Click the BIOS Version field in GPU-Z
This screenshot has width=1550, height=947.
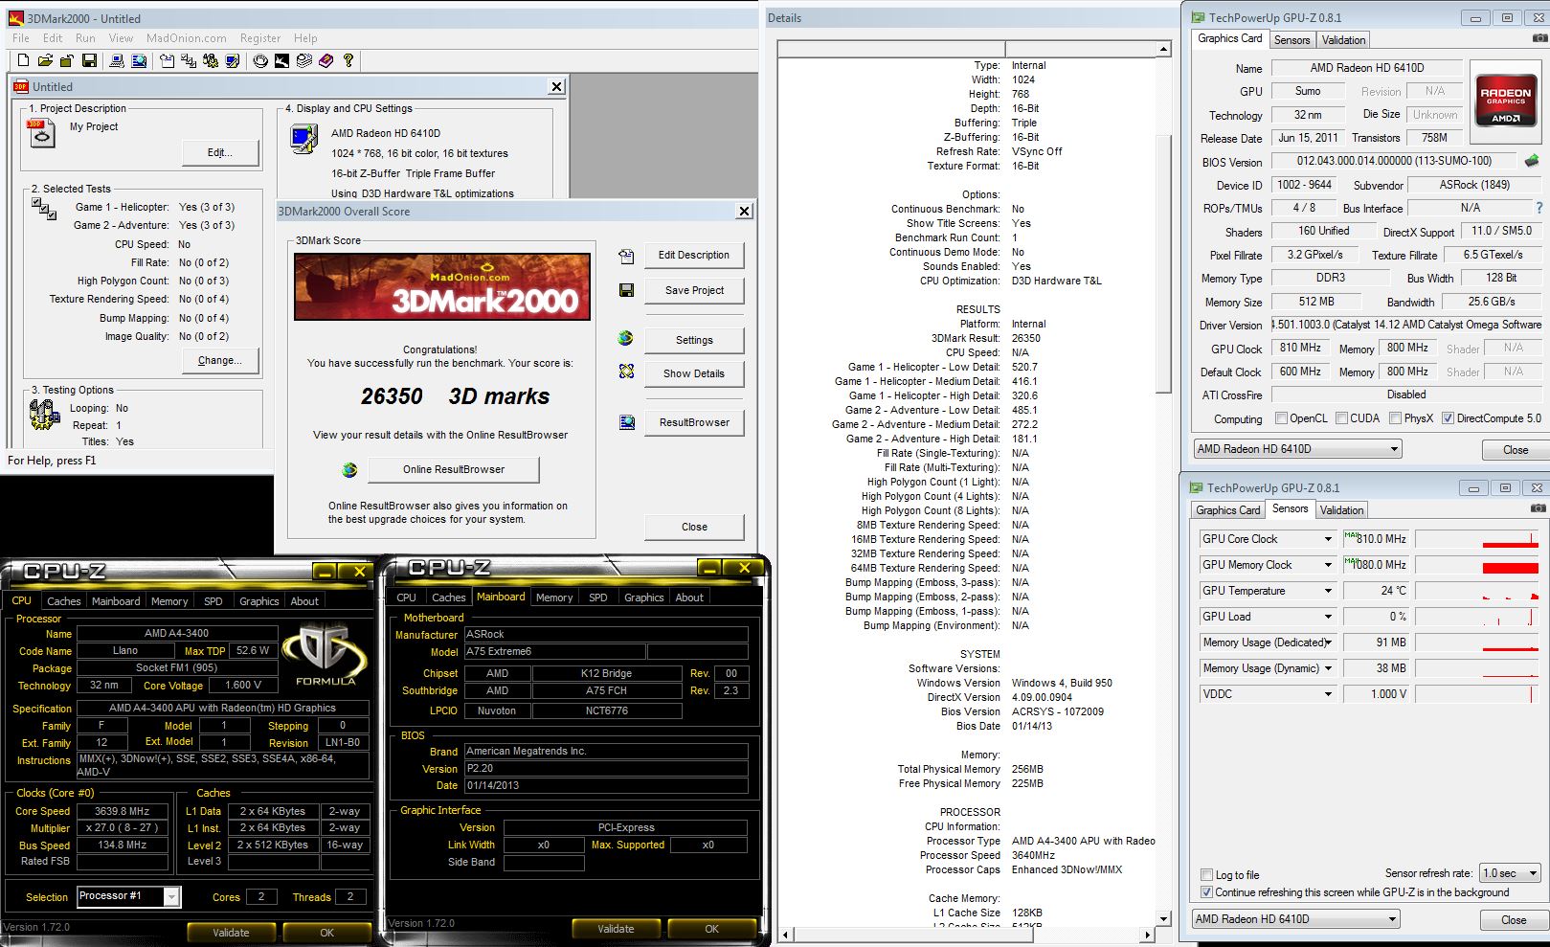1393,162
